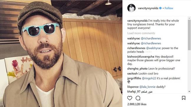
Task: Click the verified badge next to vancityreynolds
Action: tap(160, 8)
